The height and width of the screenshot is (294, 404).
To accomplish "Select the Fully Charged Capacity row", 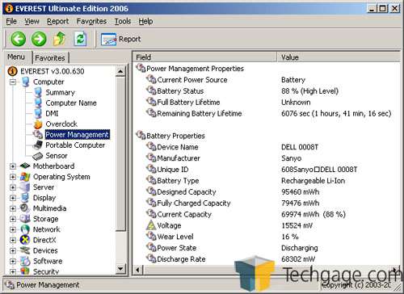I will coord(267,203).
